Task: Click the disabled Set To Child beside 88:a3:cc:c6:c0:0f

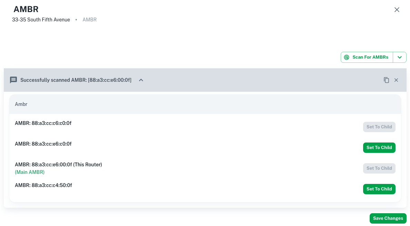Action: [x=379, y=127]
